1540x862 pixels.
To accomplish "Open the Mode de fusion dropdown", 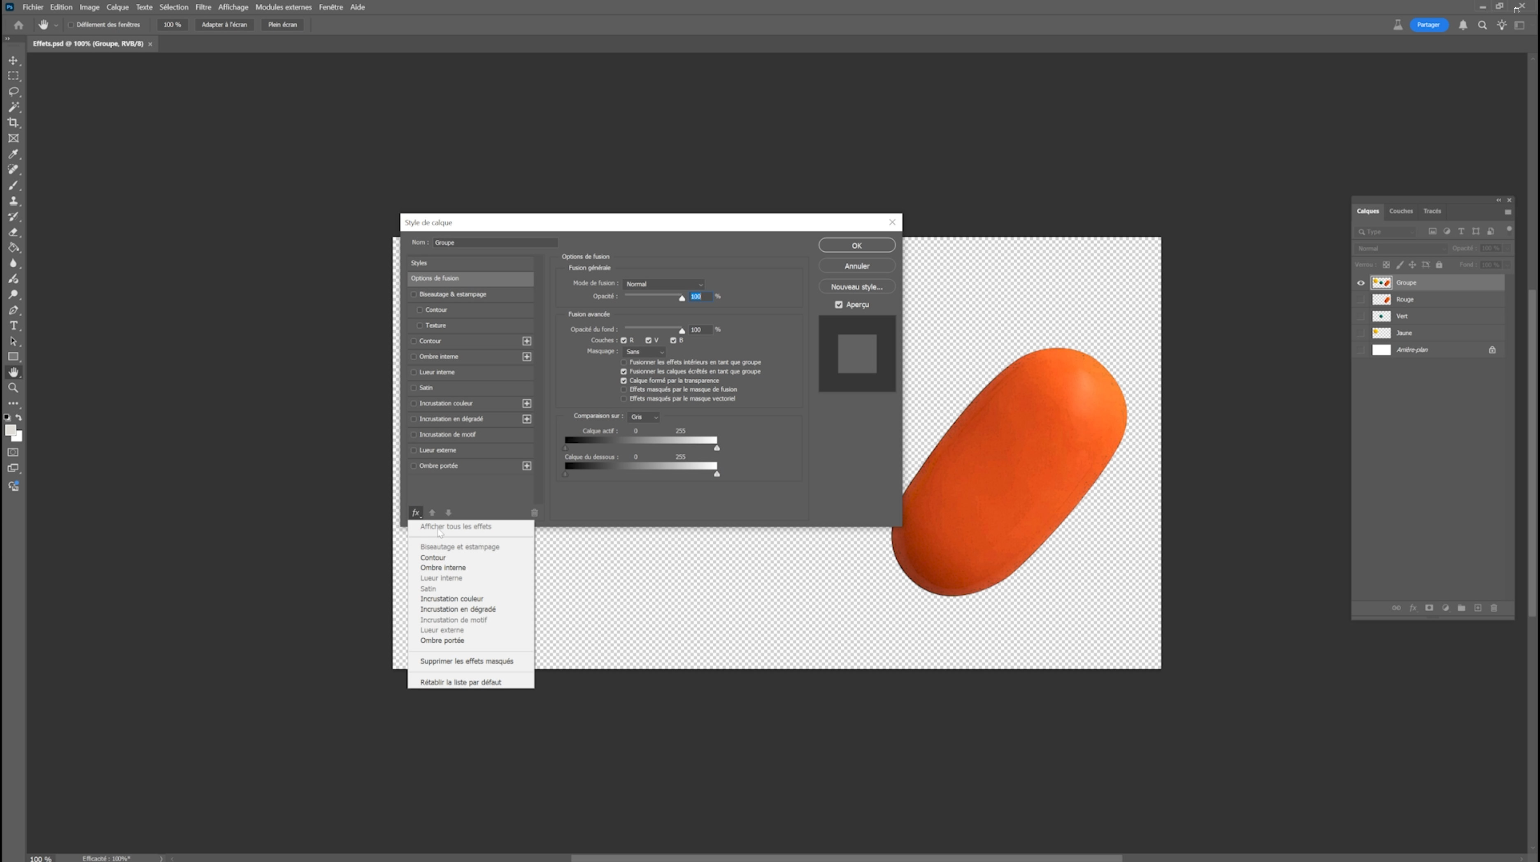I will coord(663,284).
